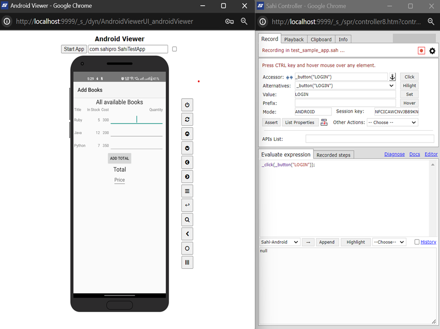Viewport: 440px width, 329px height.
Task: Click the magnifier search icon beside phone
Action: tap(187, 220)
